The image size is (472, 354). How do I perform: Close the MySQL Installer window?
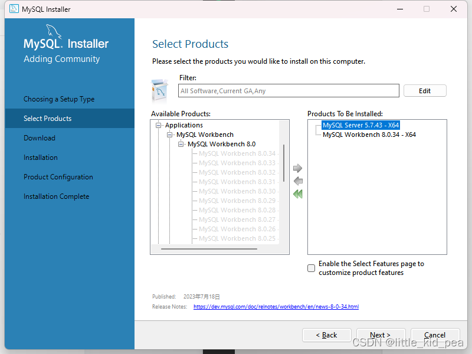[x=454, y=9]
